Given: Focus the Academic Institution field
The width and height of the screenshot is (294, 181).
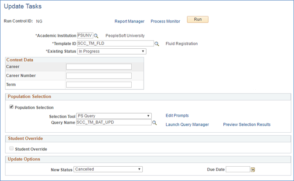Looking at the screenshot, I should [85, 35].
